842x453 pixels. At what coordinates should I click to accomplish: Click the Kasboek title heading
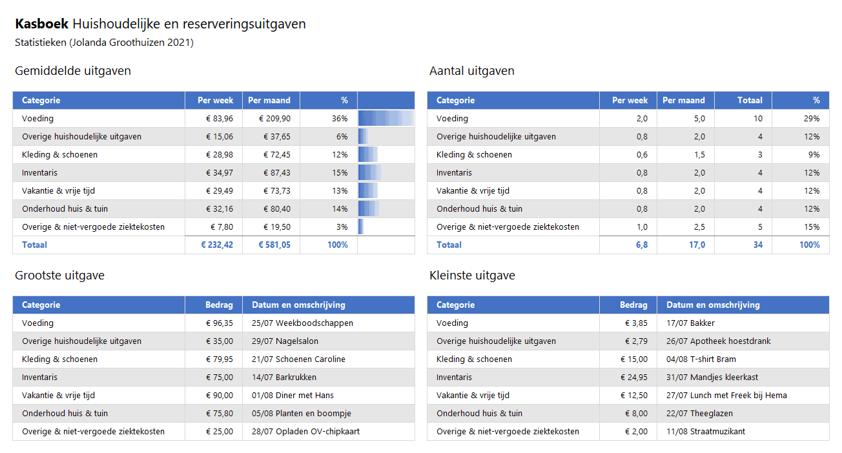[160, 24]
